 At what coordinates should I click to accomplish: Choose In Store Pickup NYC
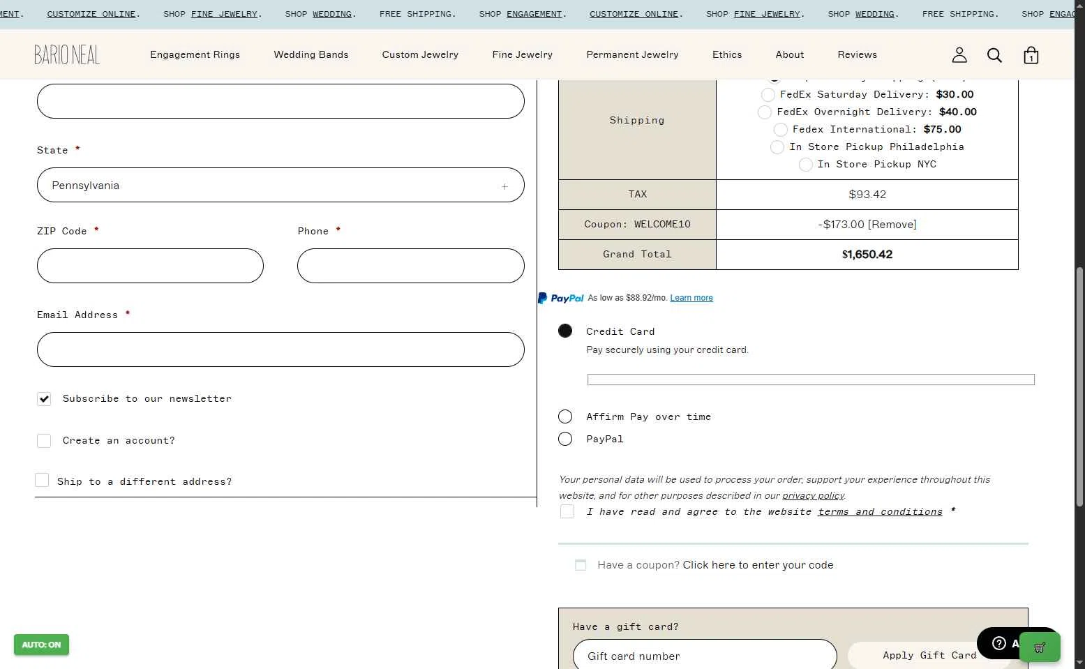[x=805, y=164]
